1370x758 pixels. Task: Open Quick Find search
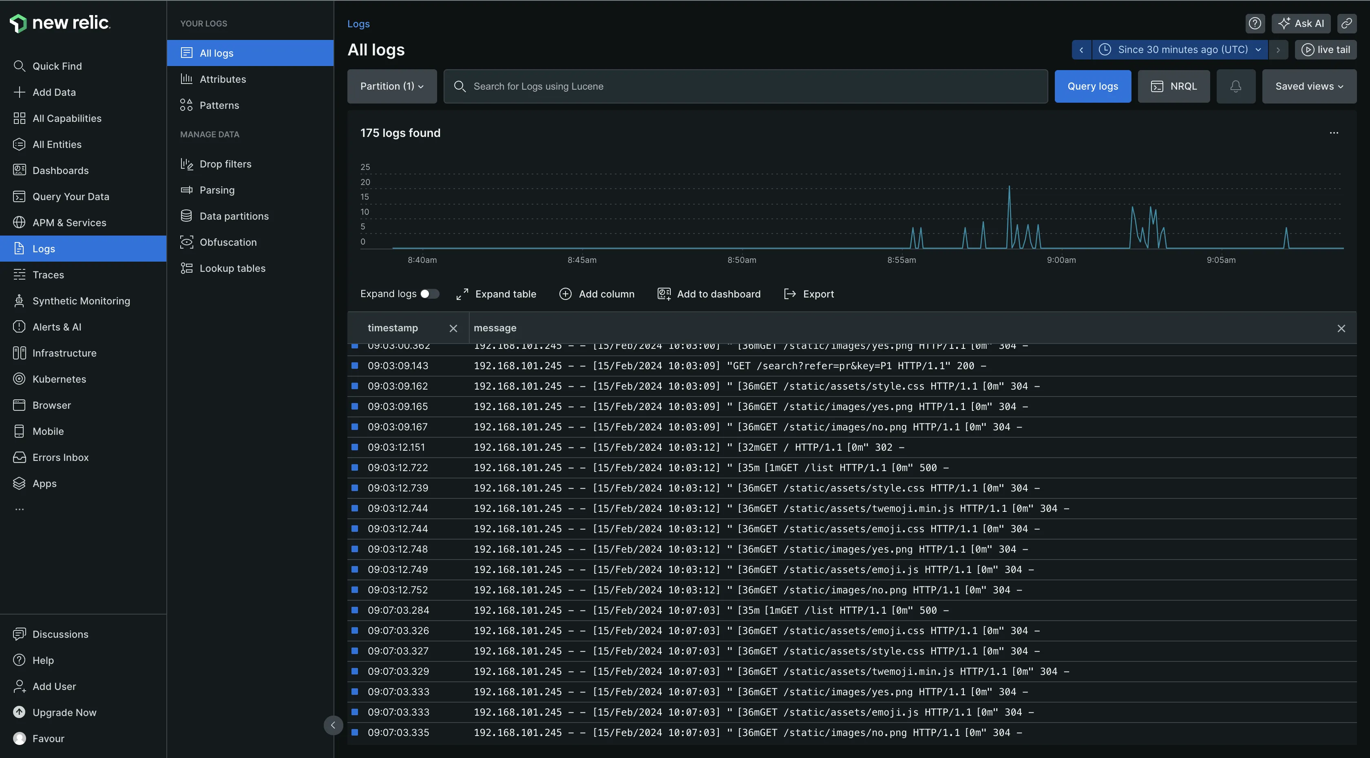(x=57, y=66)
